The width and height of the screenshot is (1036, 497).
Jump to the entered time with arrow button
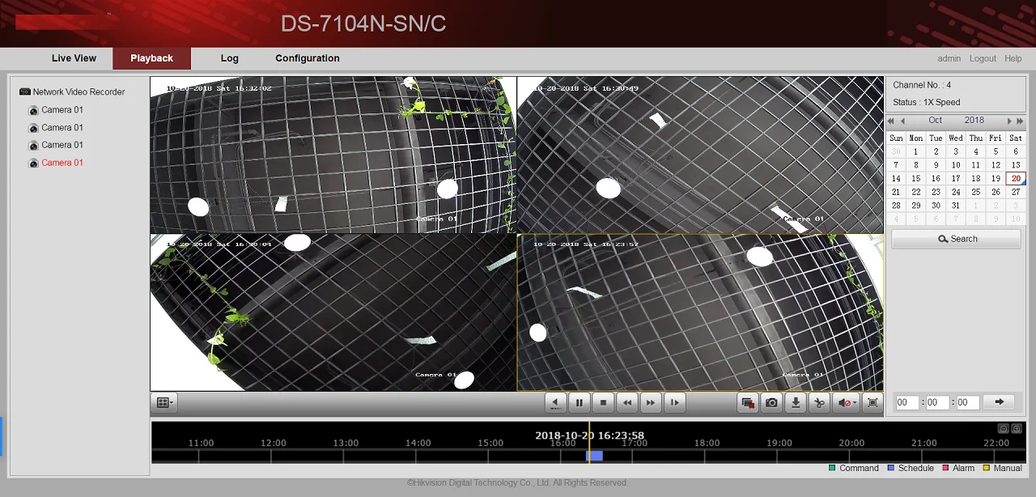[999, 402]
